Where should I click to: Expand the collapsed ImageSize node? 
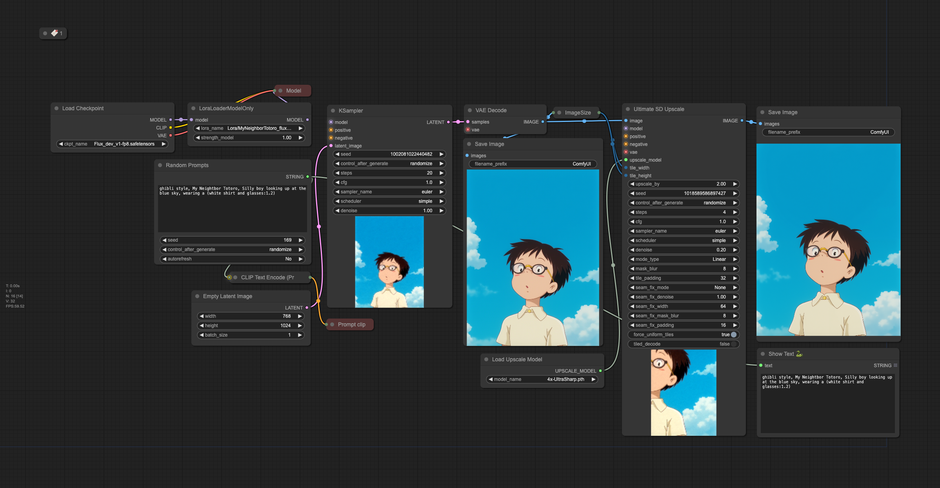tap(559, 113)
